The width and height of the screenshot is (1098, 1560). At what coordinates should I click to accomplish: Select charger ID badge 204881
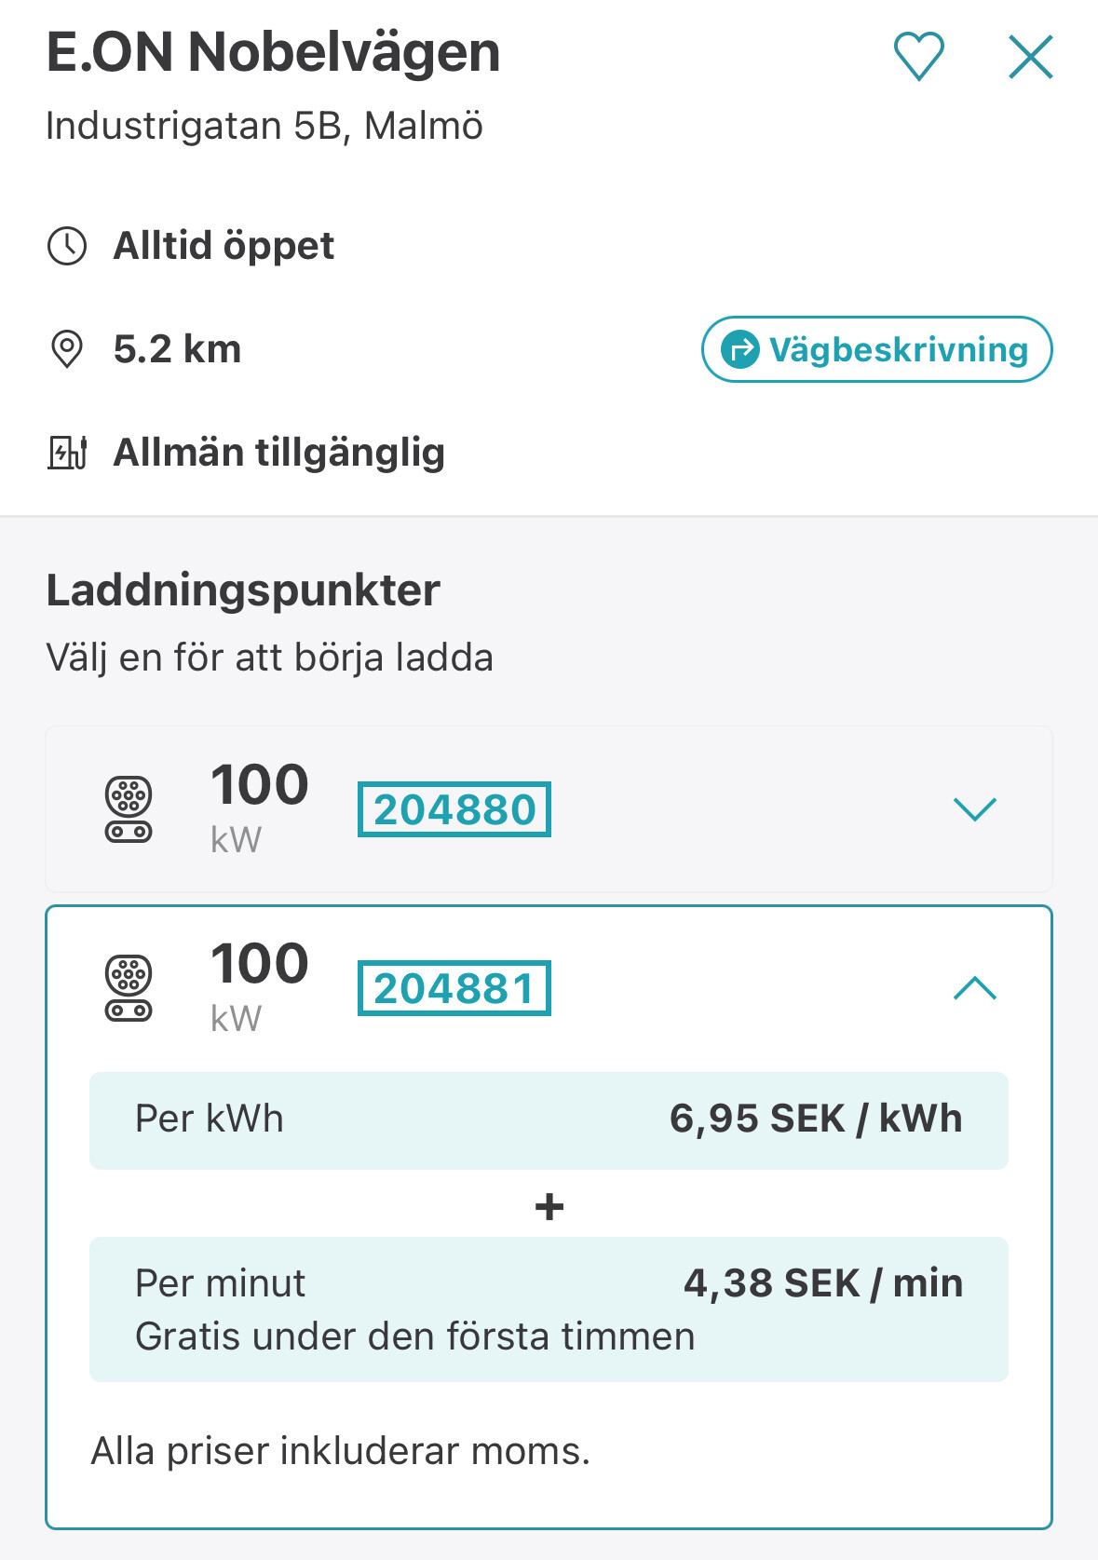(x=454, y=988)
